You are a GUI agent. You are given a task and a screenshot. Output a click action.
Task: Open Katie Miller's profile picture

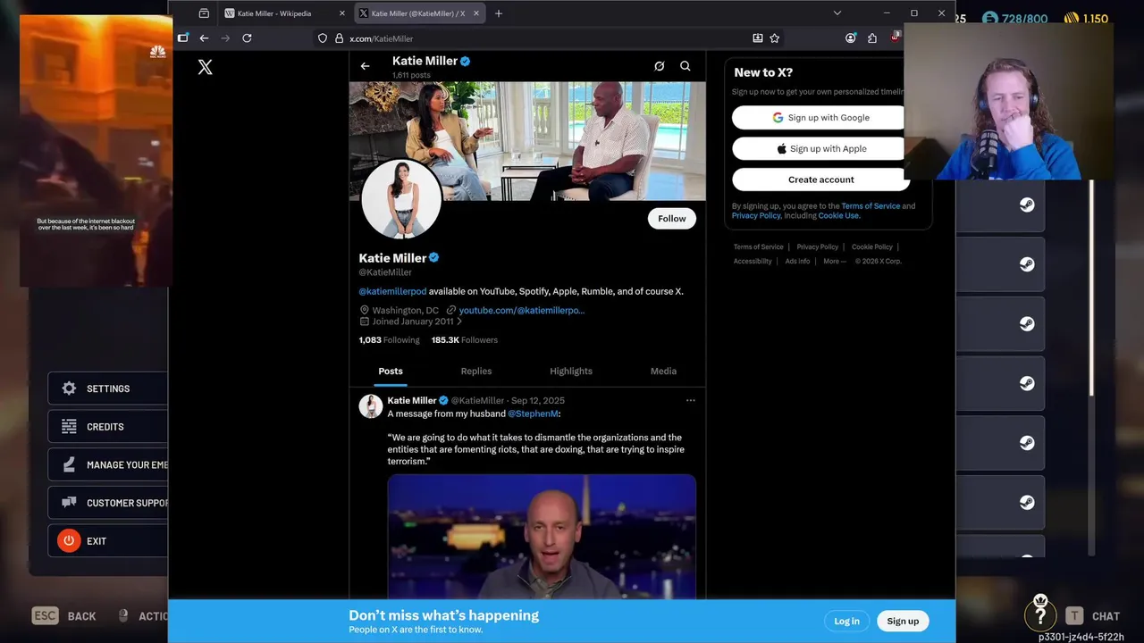coord(401,199)
